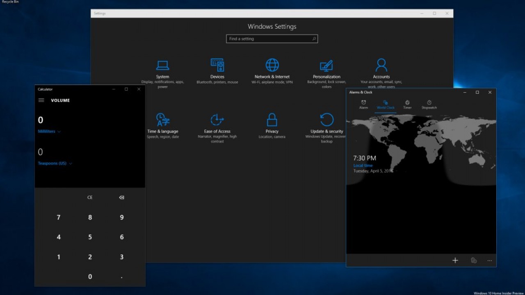Screen dimensions: 525x295
Task: Click the Find a setting field
Action: 272,39
